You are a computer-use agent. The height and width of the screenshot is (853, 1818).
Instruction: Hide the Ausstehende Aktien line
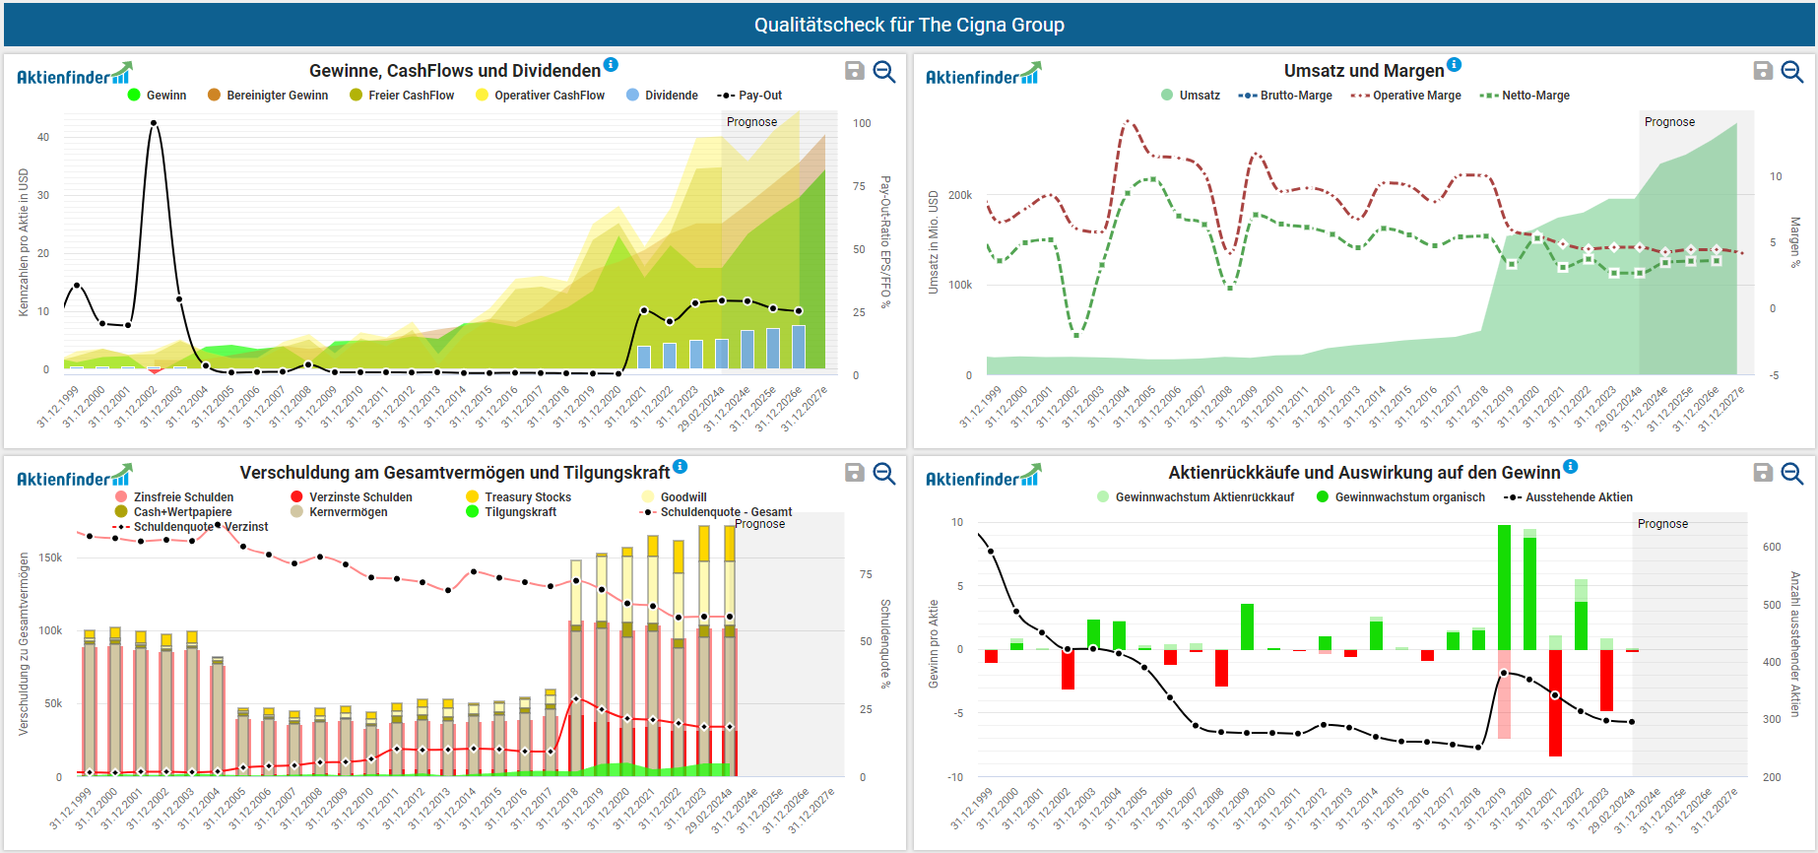pos(1569,497)
